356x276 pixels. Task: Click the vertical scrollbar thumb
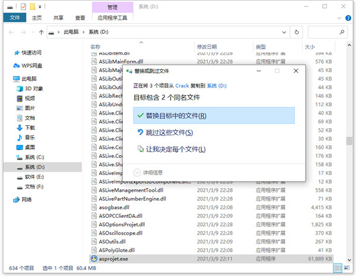coord(349,141)
